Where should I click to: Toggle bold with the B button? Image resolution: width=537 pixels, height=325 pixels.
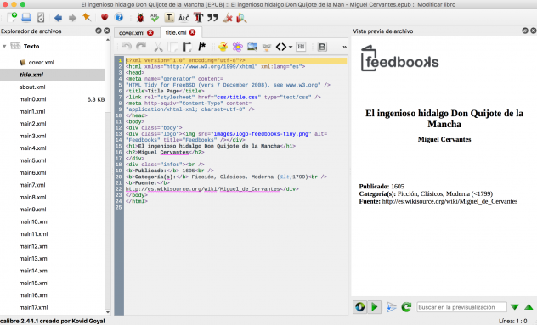click(322, 47)
